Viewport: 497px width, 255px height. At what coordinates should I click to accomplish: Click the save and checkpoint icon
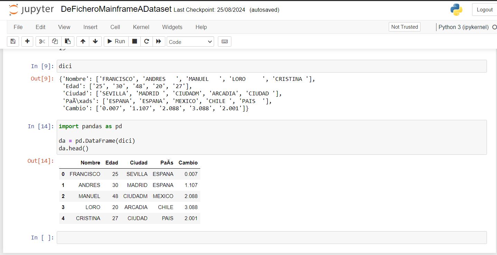click(13, 41)
